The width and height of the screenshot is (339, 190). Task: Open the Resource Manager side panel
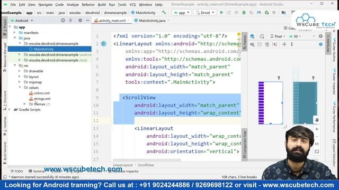5,56
